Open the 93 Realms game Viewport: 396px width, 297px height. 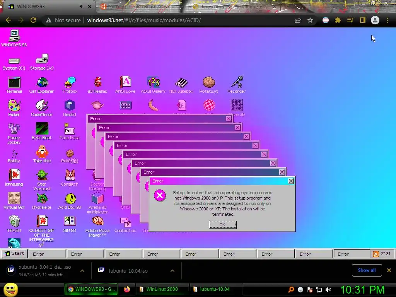97,85
